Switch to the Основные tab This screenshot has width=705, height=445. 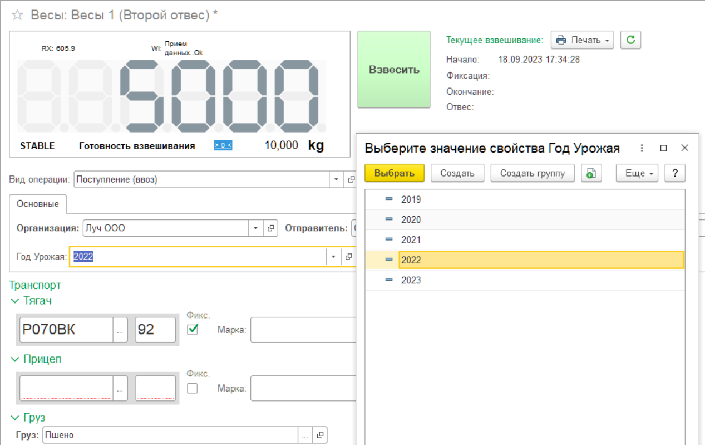38,204
